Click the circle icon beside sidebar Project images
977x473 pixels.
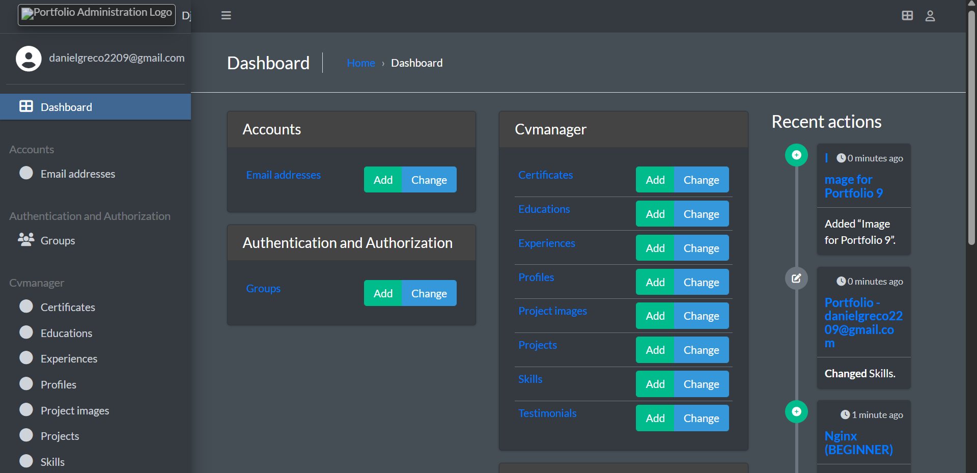coord(26,409)
